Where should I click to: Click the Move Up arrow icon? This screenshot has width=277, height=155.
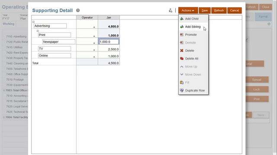click(x=182, y=67)
